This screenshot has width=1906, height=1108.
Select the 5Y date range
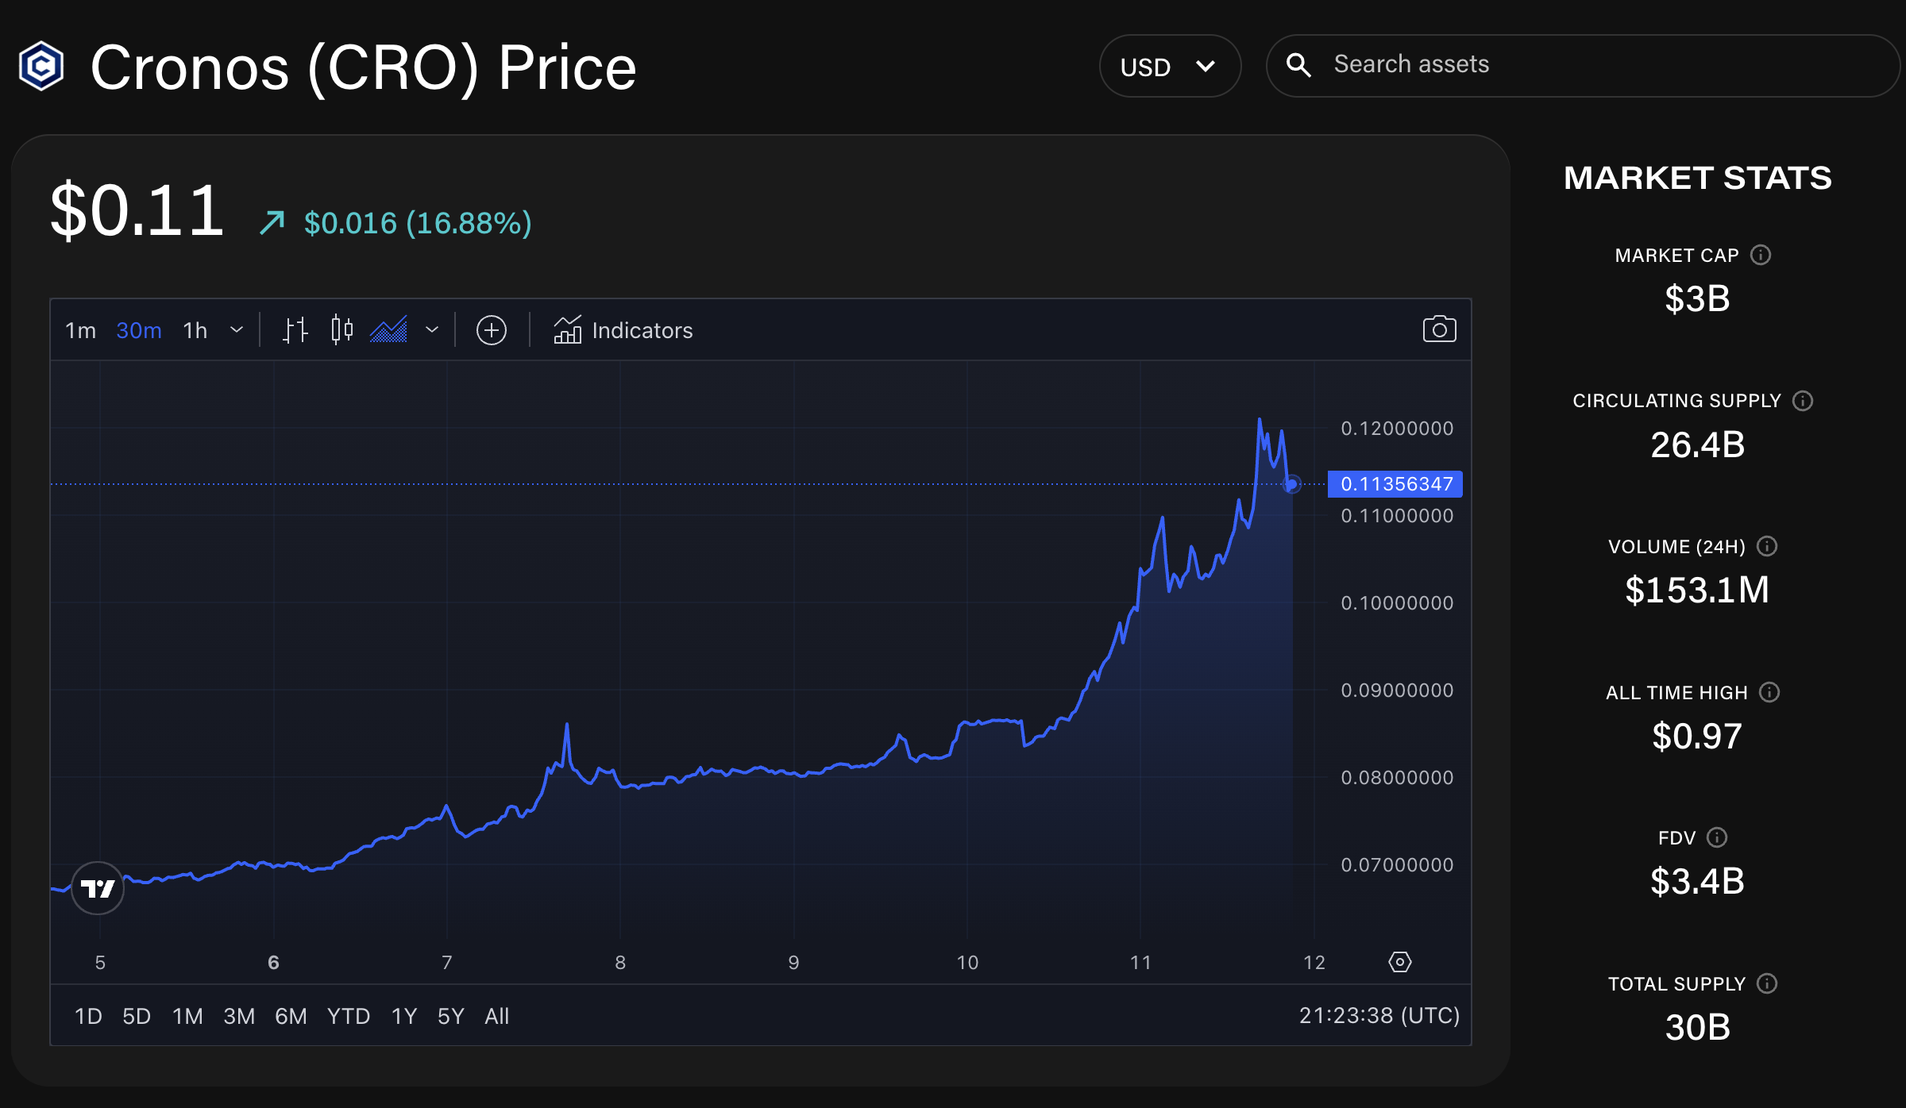450,1016
